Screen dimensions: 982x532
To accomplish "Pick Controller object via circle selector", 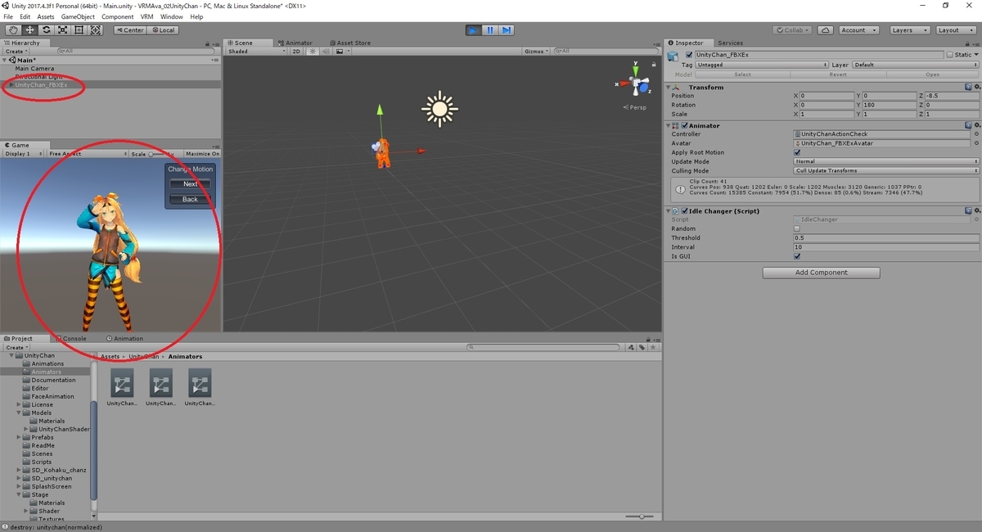I will (976, 134).
